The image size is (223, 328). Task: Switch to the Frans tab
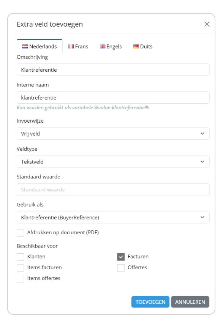pos(78,46)
